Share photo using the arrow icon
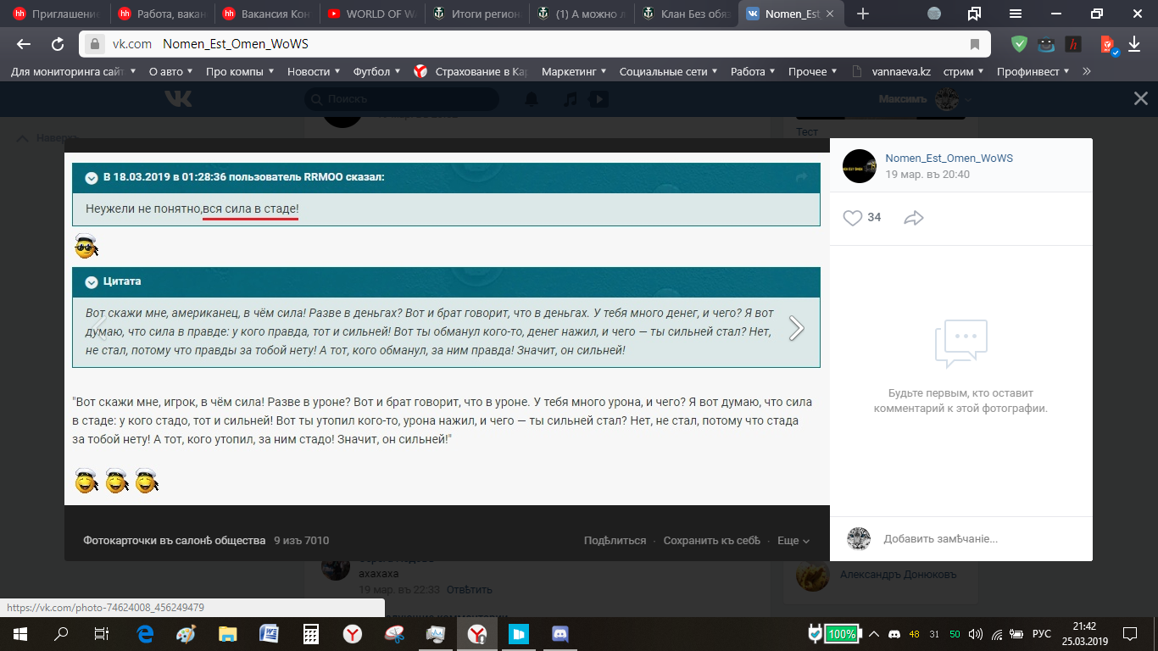The width and height of the screenshot is (1158, 651). coord(913,218)
